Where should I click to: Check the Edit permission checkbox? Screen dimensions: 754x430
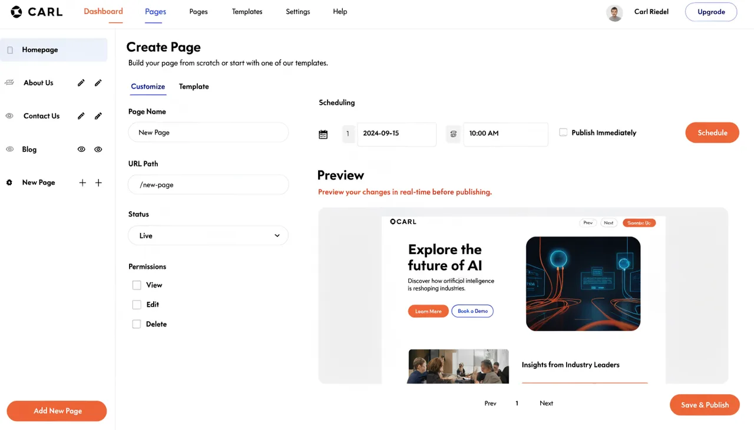pyautogui.click(x=137, y=305)
